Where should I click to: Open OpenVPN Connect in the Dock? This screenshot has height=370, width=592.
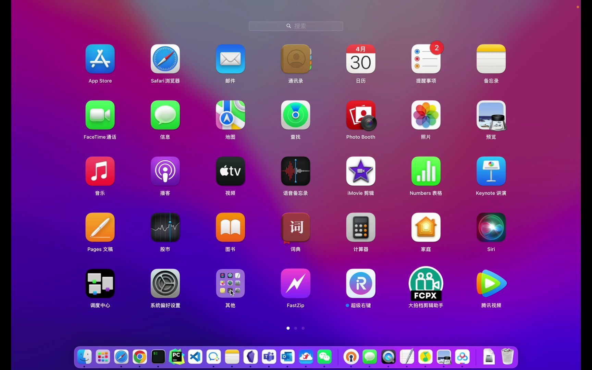tap(351, 357)
